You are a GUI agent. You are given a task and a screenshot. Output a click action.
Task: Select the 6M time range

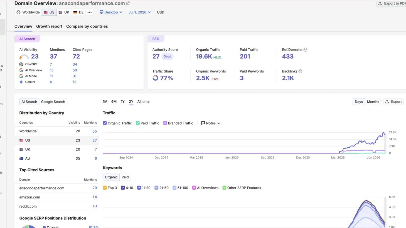114,102
